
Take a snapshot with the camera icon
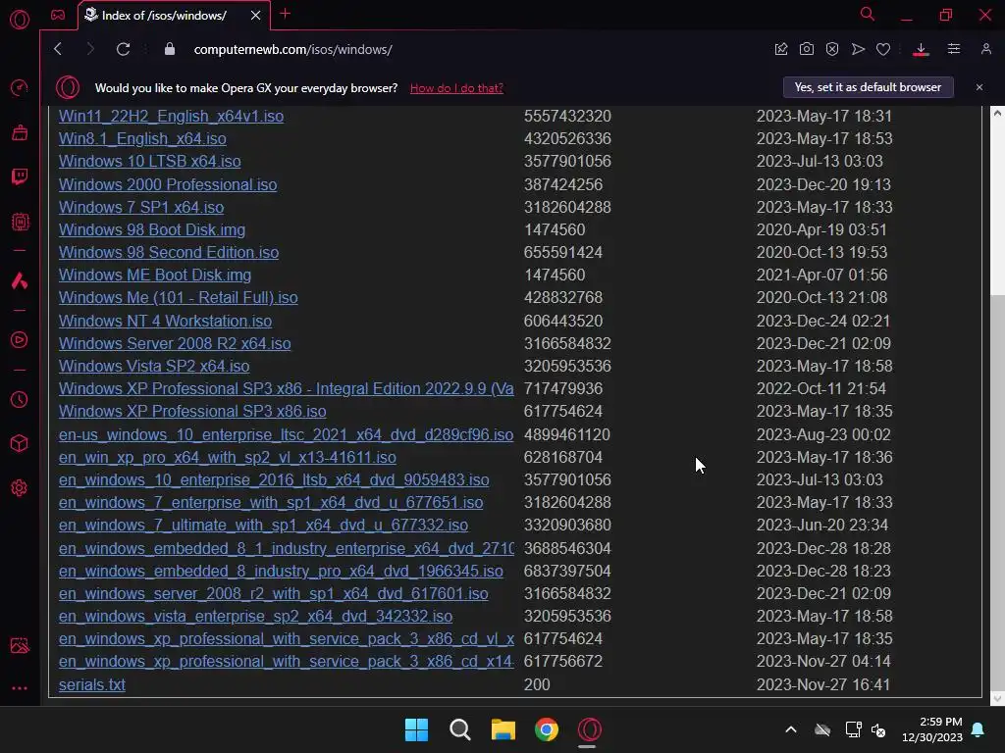point(807,49)
